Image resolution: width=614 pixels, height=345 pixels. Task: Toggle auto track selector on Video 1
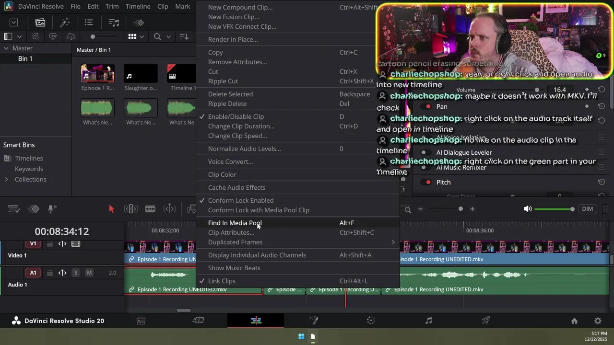pos(62,244)
